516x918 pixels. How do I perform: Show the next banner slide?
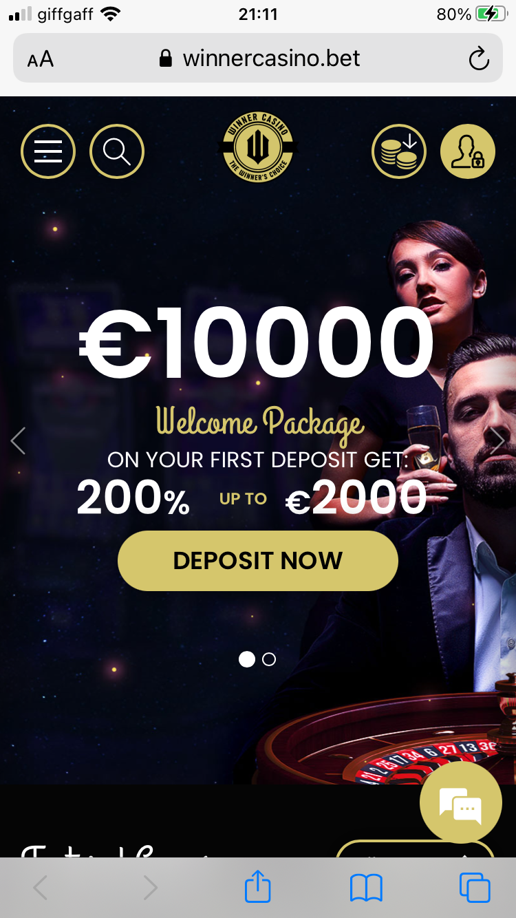[x=497, y=440]
